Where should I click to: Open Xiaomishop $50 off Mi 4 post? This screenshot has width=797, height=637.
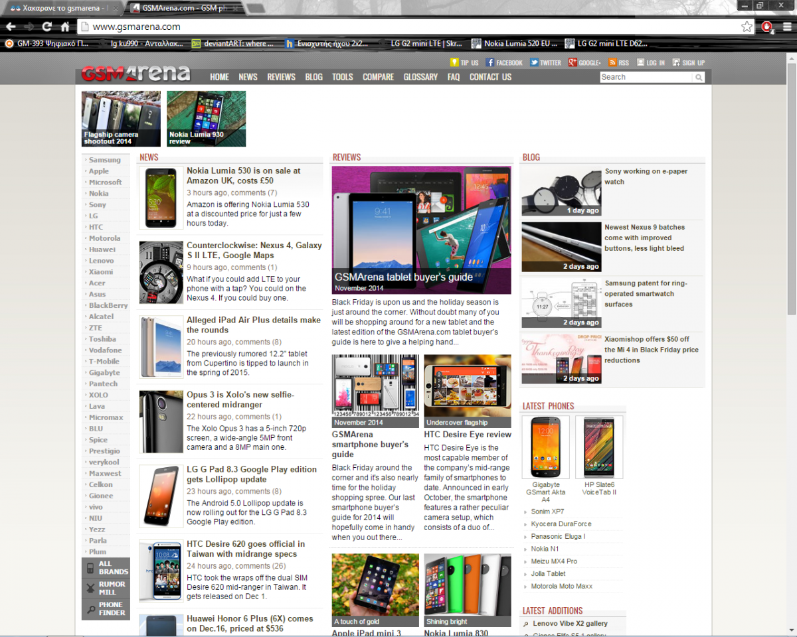tap(652, 350)
